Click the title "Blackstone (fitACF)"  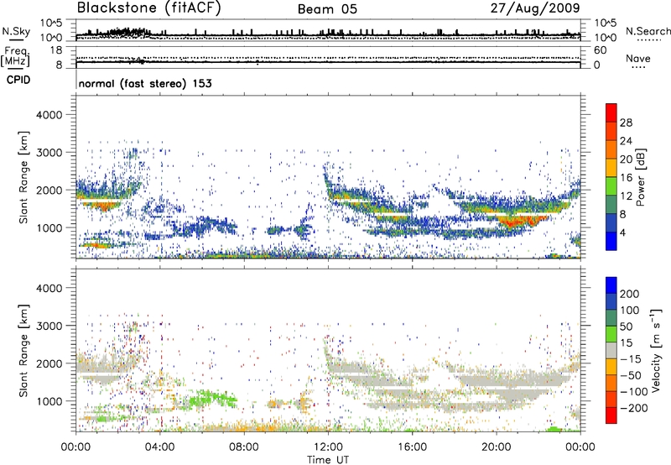(x=149, y=8)
